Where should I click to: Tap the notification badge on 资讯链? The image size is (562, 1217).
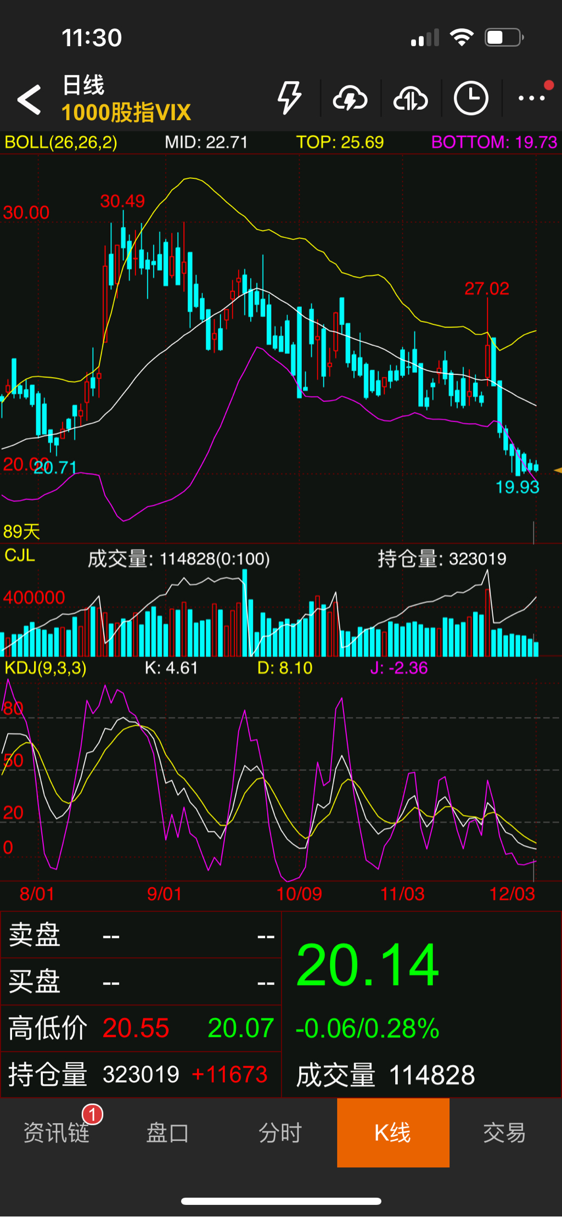coord(92,1115)
